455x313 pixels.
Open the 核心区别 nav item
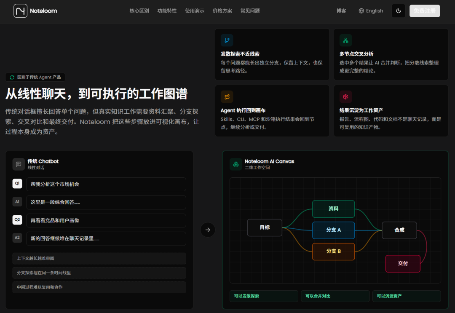click(x=139, y=11)
